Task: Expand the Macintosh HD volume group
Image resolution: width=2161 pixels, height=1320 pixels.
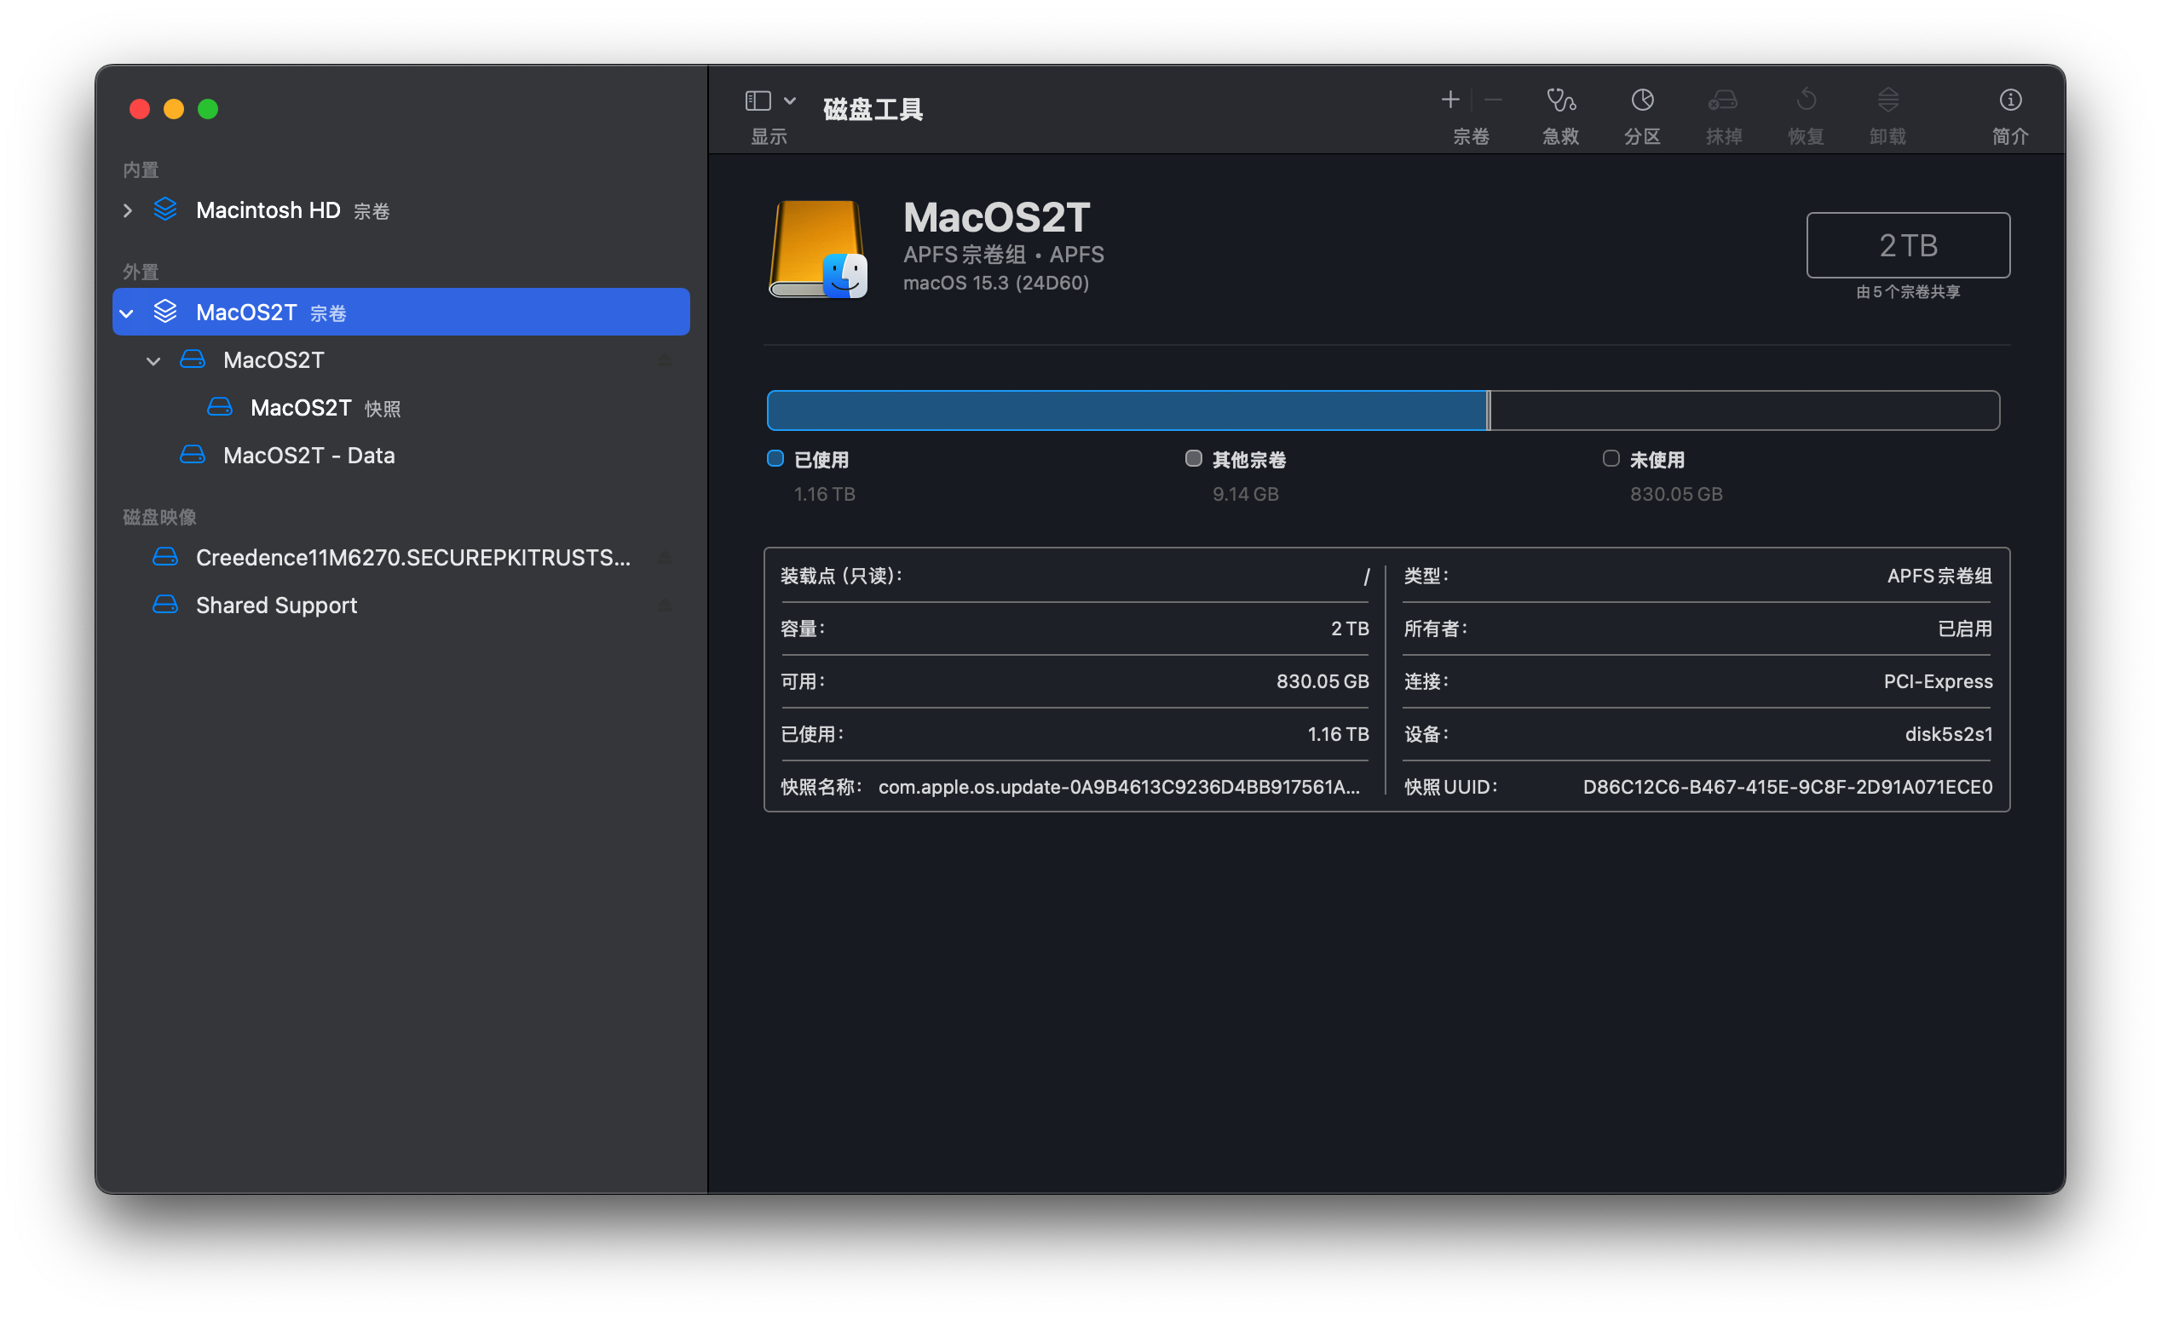Action: [128, 210]
